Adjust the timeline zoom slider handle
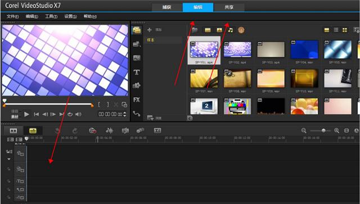 pos(323,130)
